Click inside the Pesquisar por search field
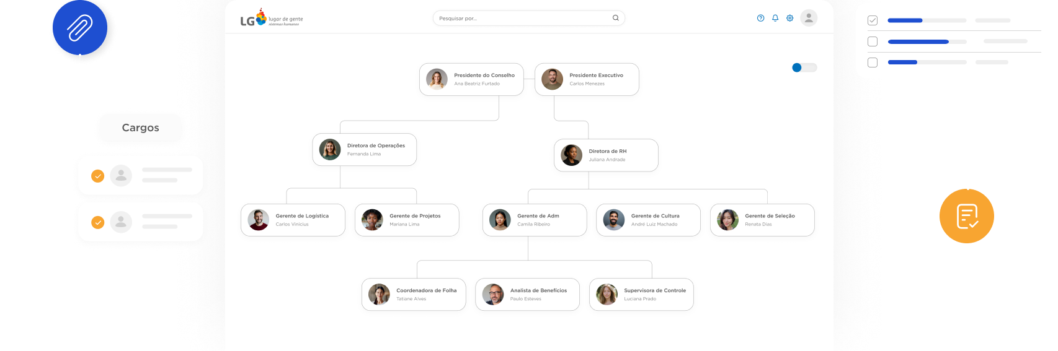The width and height of the screenshot is (1058, 351). (x=529, y=18)
